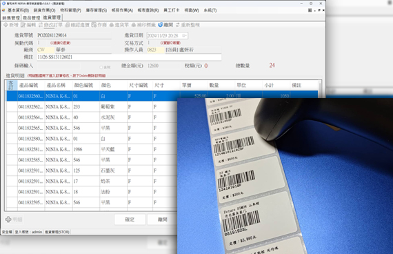Select the row with color 法粉
Screen dimensions: 393x254
click(x=92, y=192)
